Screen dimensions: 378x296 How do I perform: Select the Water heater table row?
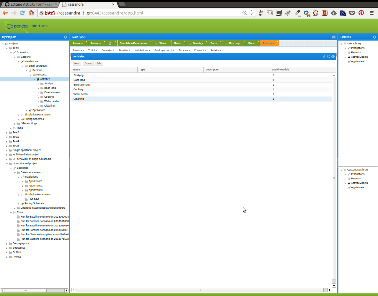(x=202, y=94)
